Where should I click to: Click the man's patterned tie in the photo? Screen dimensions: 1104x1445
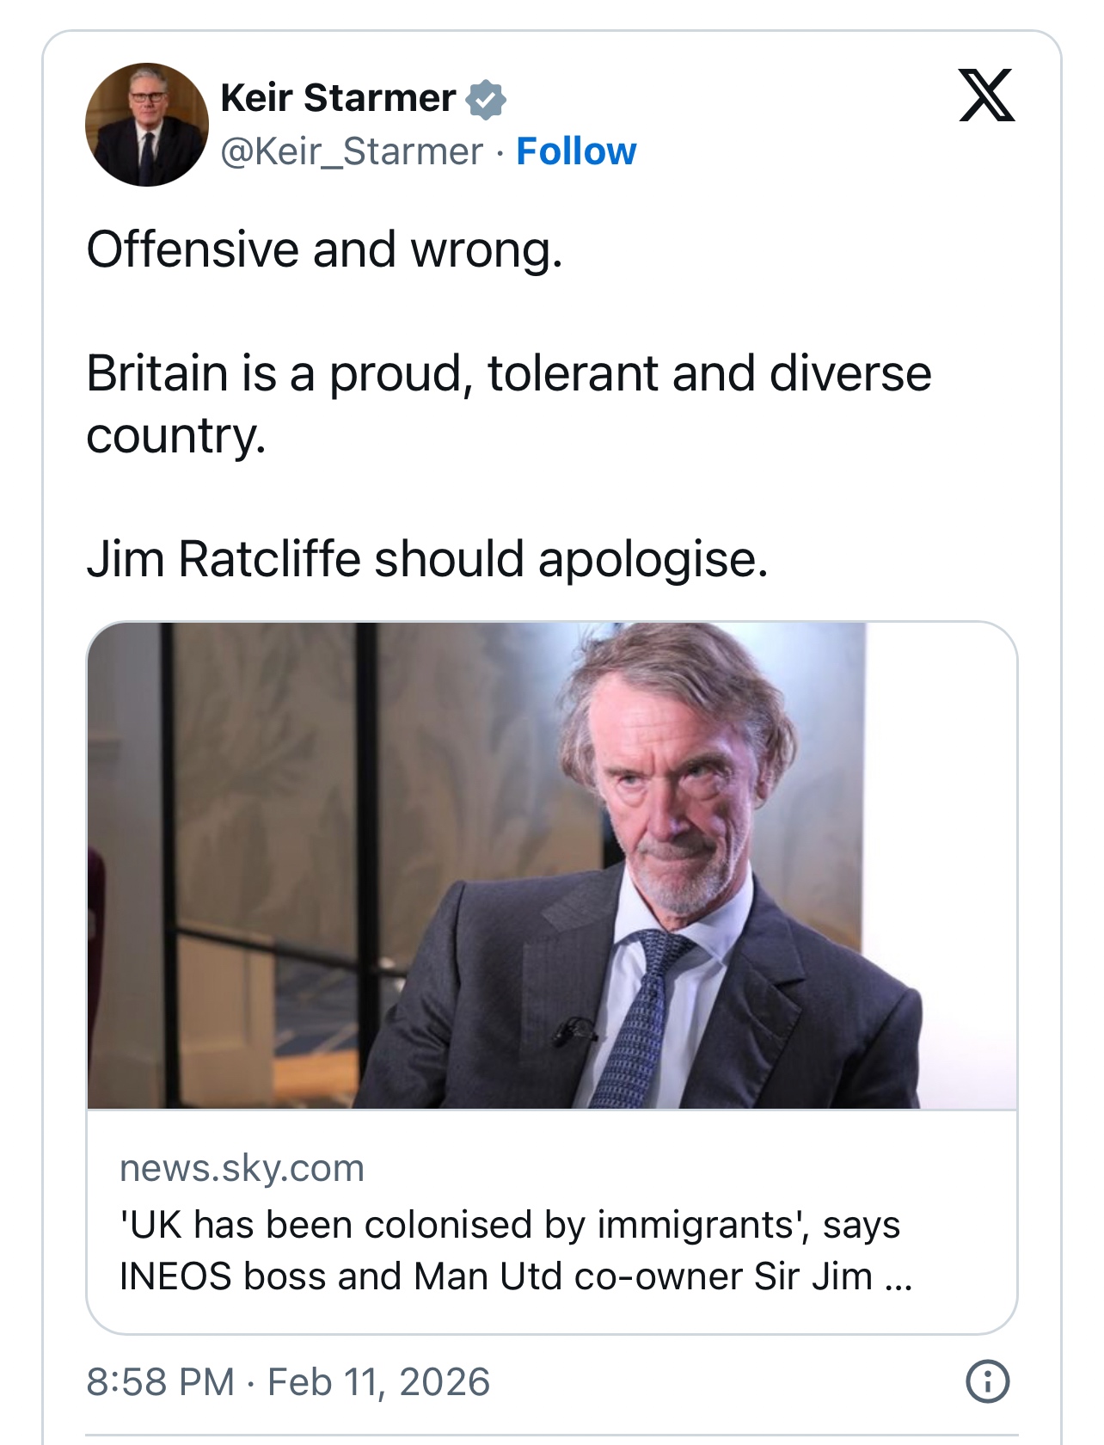click(x=637, y=1015)
